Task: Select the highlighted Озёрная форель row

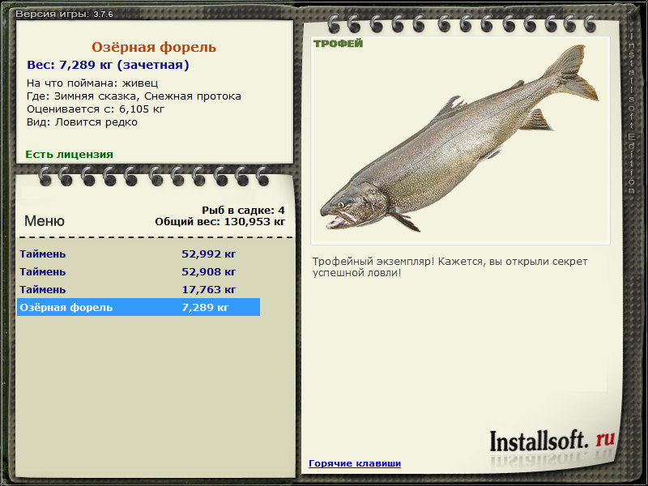Action: (139, 307)
